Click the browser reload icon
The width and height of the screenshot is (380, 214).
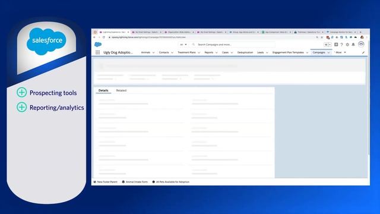coord(104,37)
